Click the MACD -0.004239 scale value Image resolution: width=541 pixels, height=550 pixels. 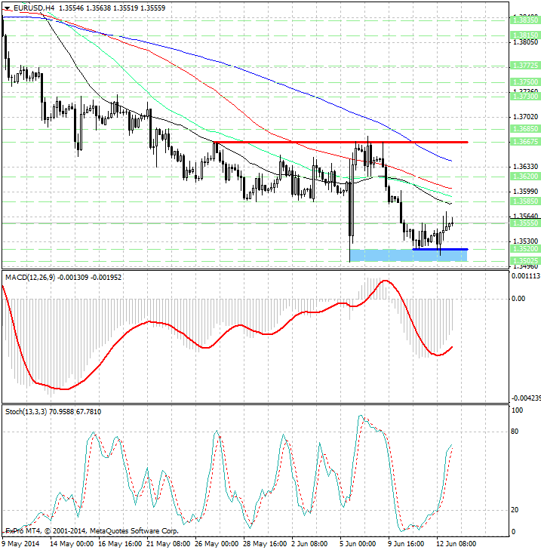click(526, 398)
